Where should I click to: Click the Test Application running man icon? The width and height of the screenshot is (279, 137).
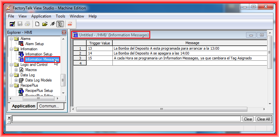[x=52, y=24]
